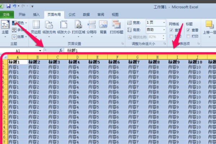Click the 打印标题 print titles button
216x144 pixels.
tap(116, 27)
